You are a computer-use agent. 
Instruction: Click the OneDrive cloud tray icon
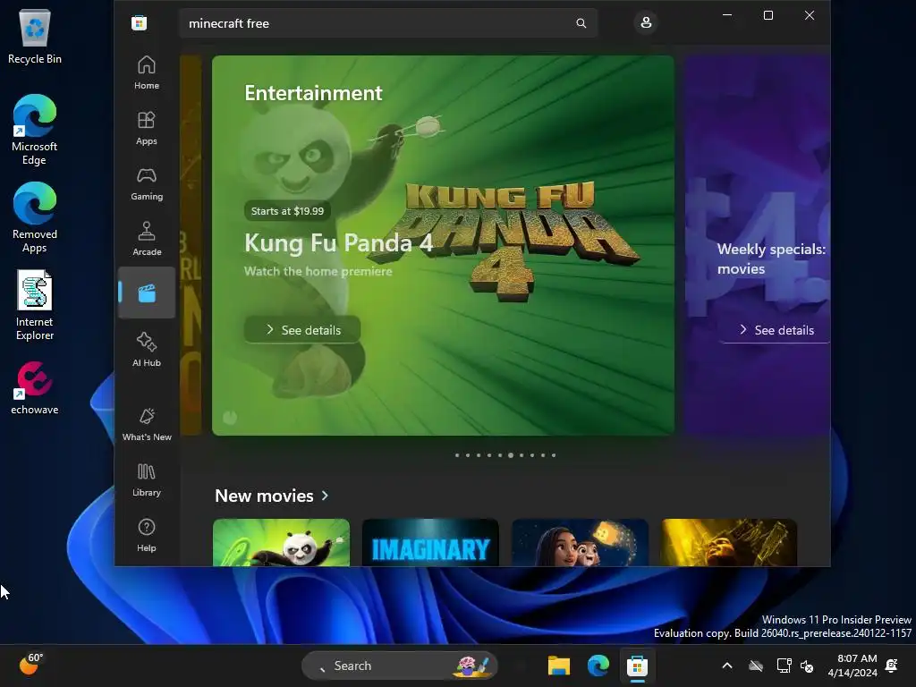click(x=756, y=666)
